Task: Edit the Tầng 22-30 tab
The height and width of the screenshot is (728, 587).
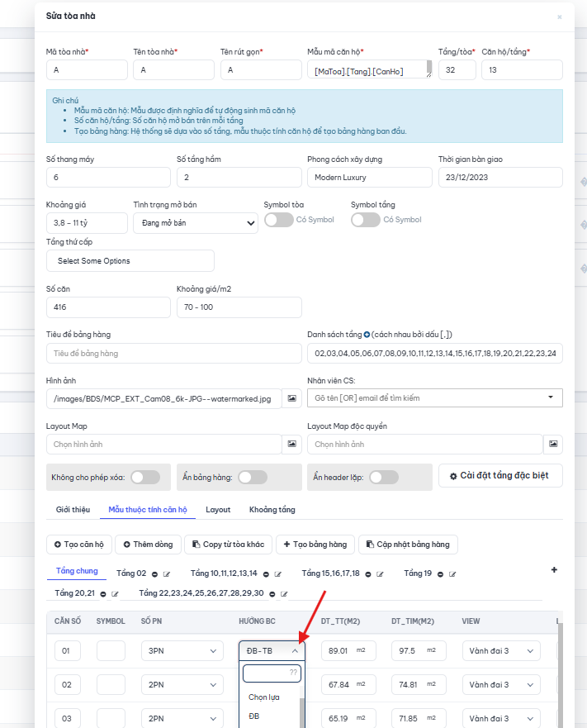Action: (x=285, y=594)
